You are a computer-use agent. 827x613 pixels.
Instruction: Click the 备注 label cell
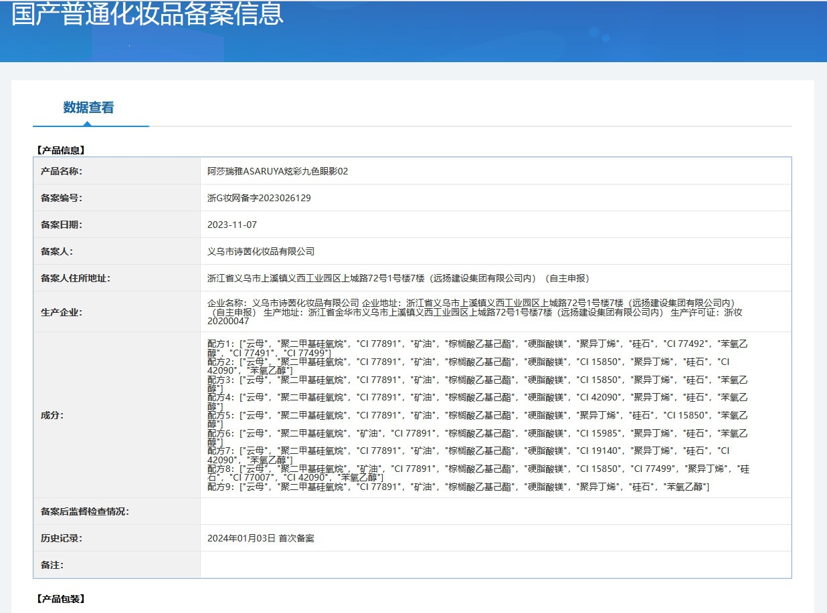click(x=117, y=565)
